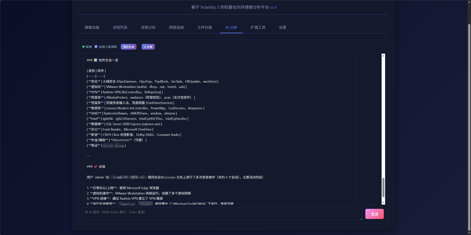Click the 影音 CNTV CBox row
The width and height of the screenshot is (471, 235).
pos(134,135)
